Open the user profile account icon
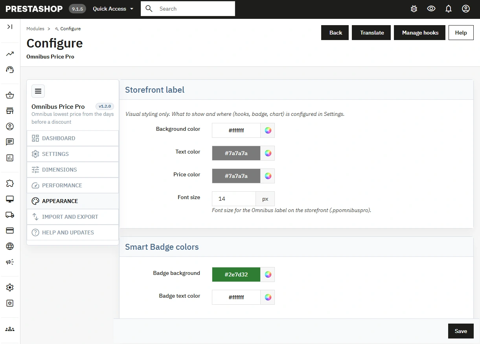480x344 pixels. pos(466,9)
